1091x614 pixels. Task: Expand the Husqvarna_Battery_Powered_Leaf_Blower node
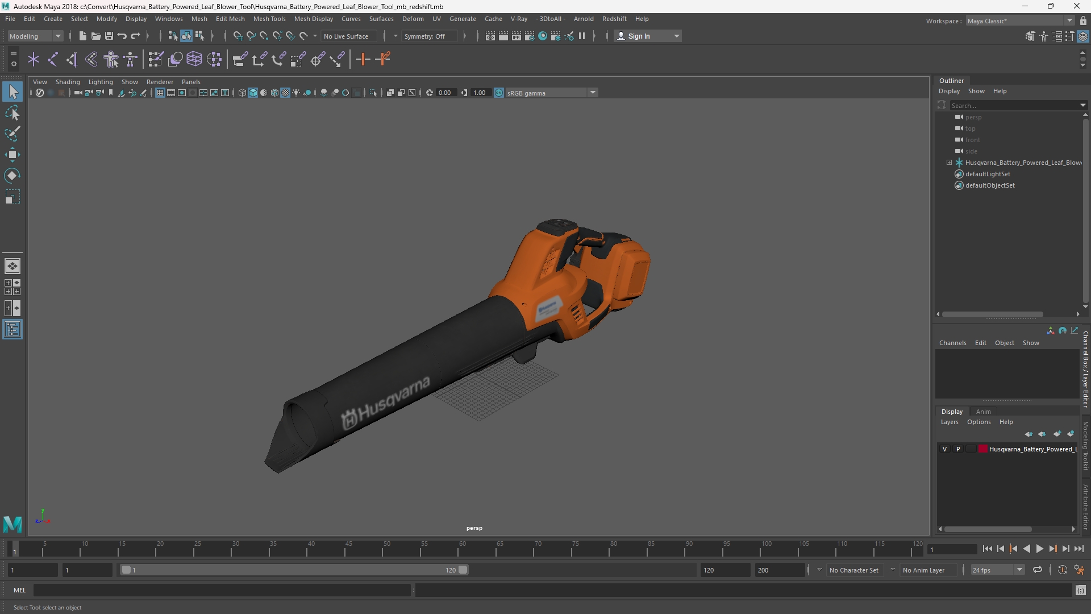click(x=949, y=163)
